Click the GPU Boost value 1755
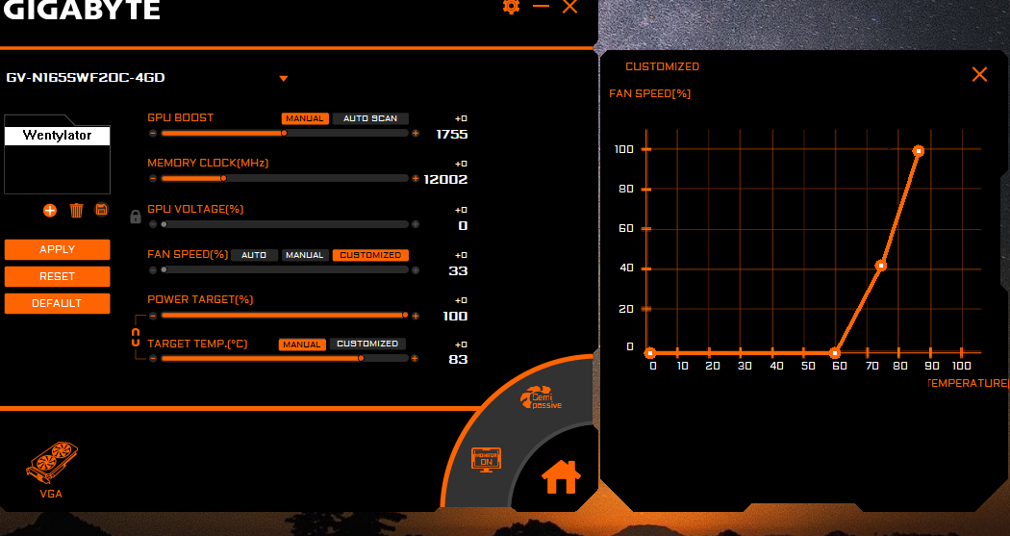 click(x=451, y=134)
